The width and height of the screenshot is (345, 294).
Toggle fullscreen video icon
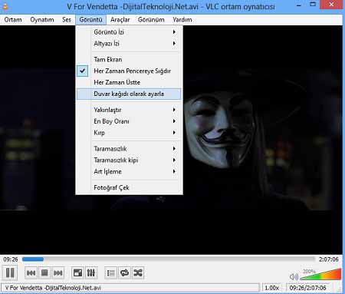[x=77, y=273]
